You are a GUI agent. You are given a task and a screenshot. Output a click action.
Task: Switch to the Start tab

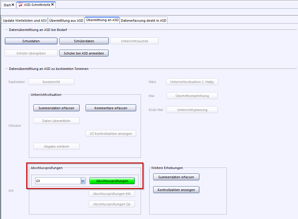(7, 5)
